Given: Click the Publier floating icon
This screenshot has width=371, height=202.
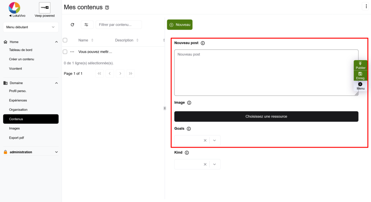Looking at the screenshot, I should coord(360,66).
